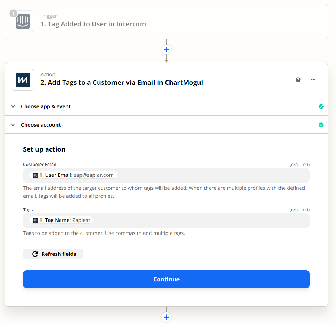Click the Continue button

(x=166, y=279)
